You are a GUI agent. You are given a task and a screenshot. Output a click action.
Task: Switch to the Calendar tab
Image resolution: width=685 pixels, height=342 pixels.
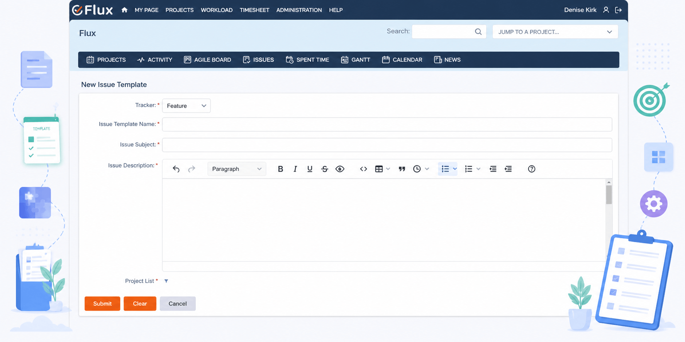[x=402, y=60]
